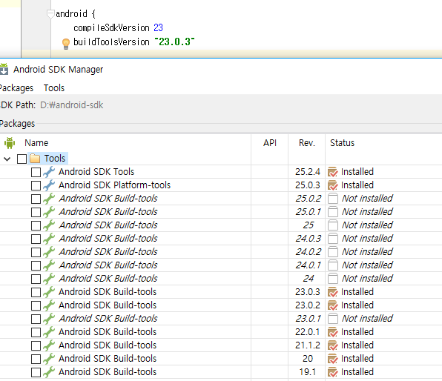Click revision value 23.0.3 in table
This screenshot has width=442, height=381.
[x=308, y=291]
